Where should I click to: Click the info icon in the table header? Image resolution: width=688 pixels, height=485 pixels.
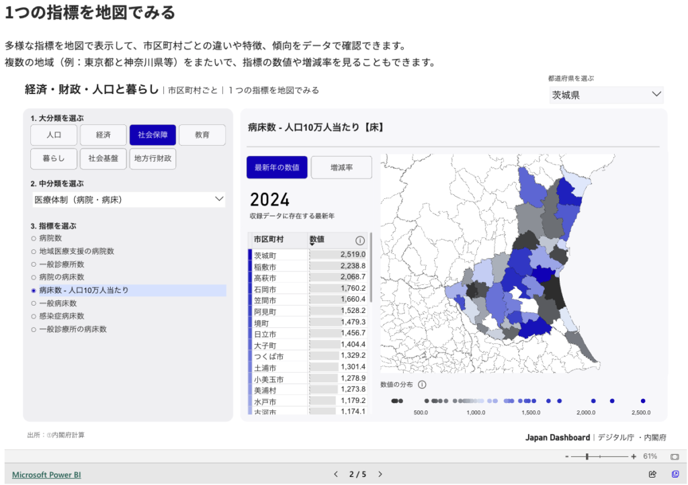359,240
